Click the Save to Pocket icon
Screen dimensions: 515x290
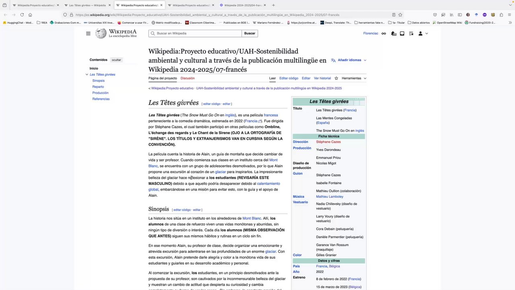435,15
